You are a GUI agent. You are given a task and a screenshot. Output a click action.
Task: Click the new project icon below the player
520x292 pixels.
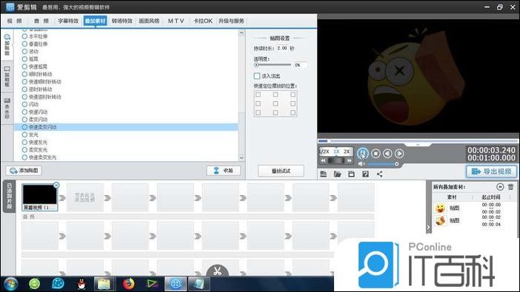pos(324,174)
